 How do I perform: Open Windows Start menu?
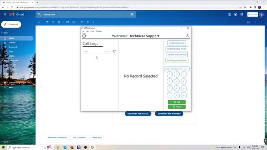[x=3, y=147]
